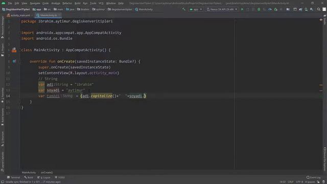
Task: Open the VCS menu
Action: [x=101, y=4]
